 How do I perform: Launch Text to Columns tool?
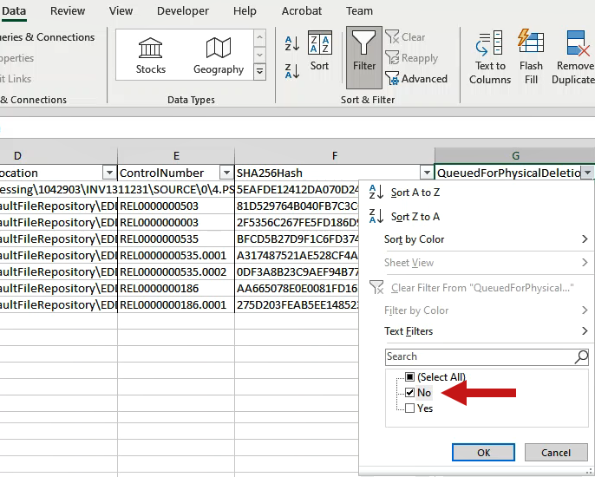pyautogui.click(x=490, y=58)
